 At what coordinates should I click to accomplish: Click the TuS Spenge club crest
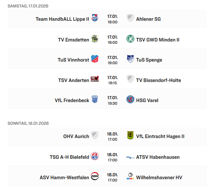130,59
